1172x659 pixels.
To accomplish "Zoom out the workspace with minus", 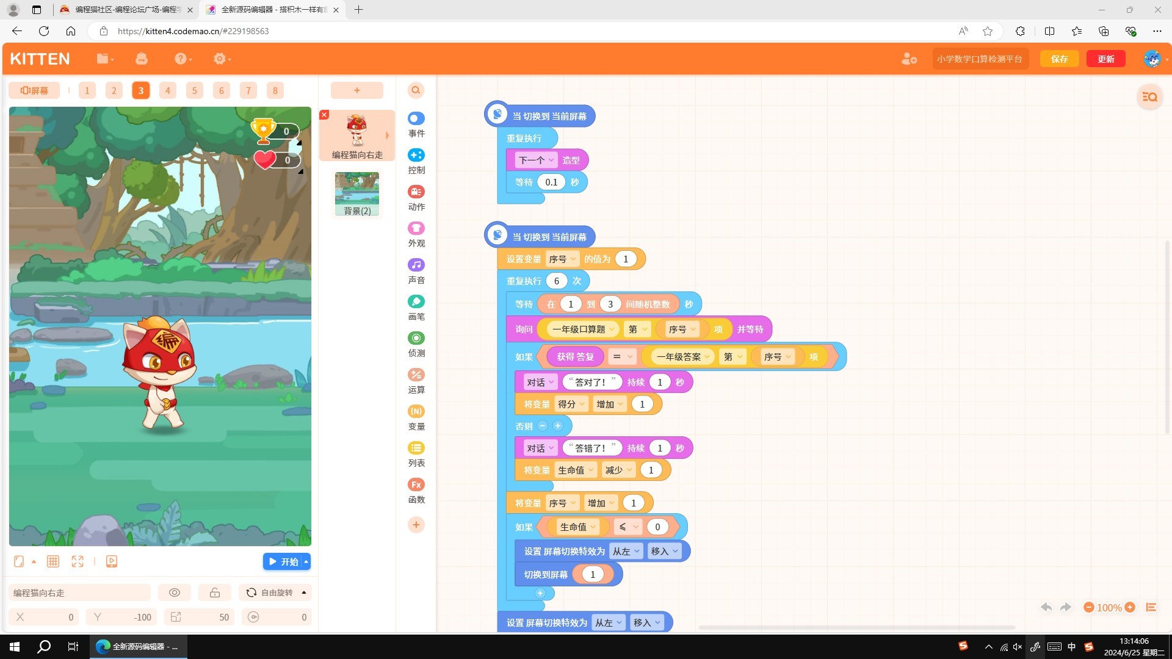I will pos(1088,607).
